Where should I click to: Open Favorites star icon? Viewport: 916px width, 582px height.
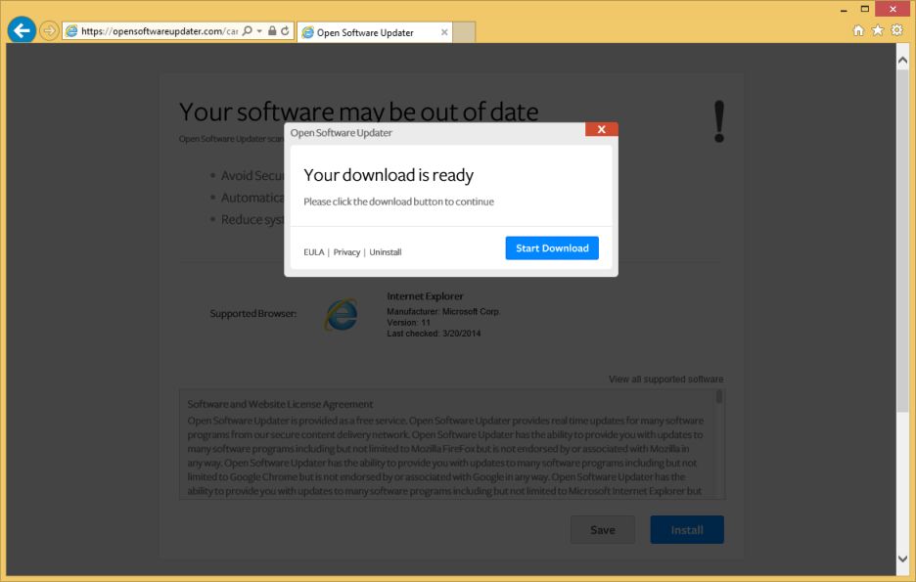tap(878, 30)
